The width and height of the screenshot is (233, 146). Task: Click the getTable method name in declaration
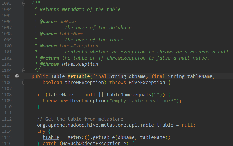(80, 76)
